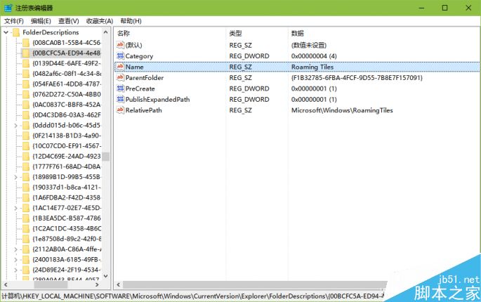This screenshot has height=302, width=481.
Task: Click the tree pane's horizontal scrollbar right arrow
Action: (98, 285)
